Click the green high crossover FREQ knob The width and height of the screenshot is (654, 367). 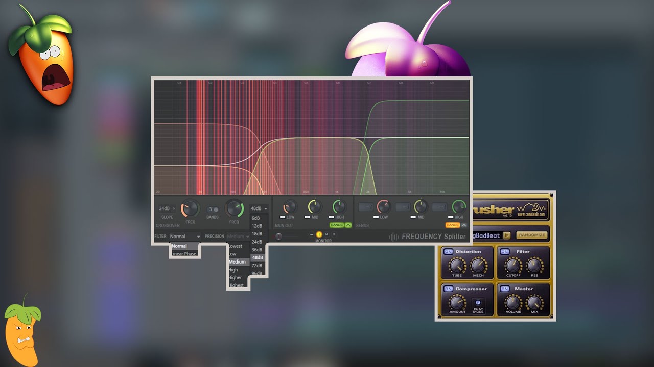click(234, 208)
